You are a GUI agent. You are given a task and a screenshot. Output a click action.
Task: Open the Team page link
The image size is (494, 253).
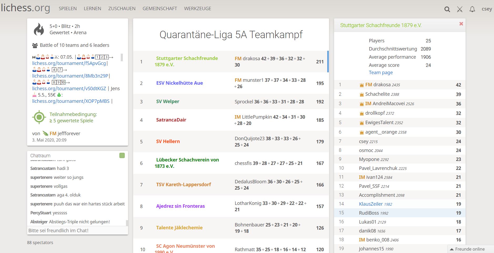(381, 72)
